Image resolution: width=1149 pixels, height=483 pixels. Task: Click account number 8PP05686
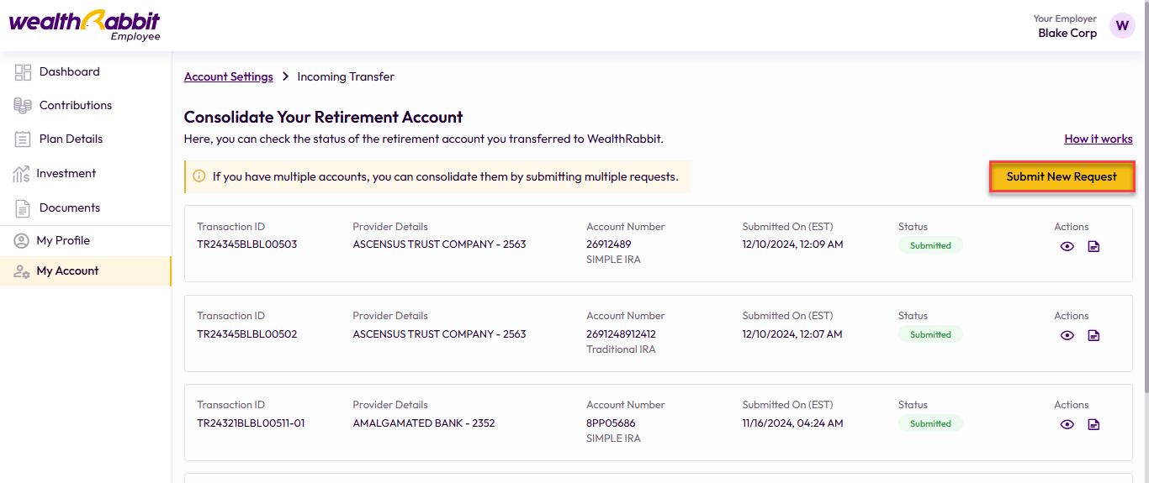(x=611, y=423)
